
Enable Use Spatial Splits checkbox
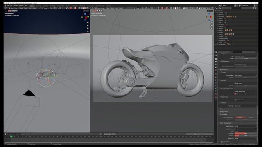pos(235,91)
